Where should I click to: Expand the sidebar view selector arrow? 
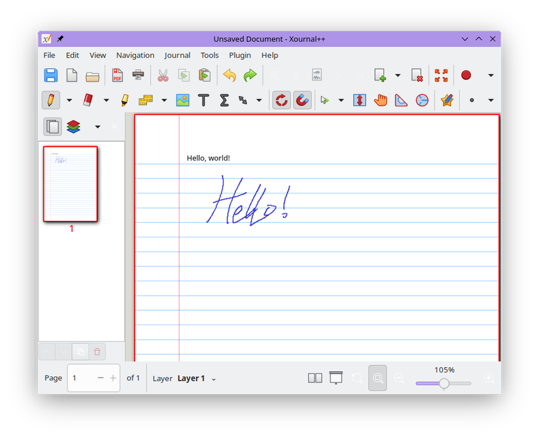point(97,127)
